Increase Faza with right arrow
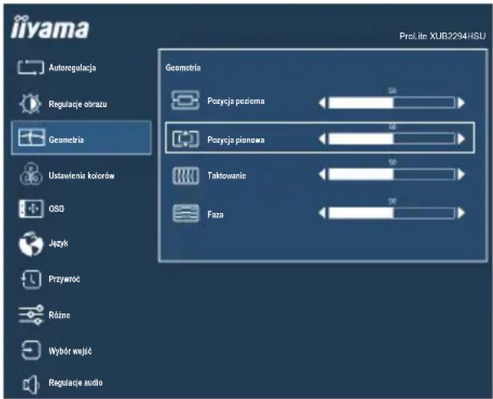The width and height of the screenshot is (493, 399). pos(461,213)
